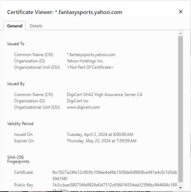The height and width of the screenshot is (192, 191).
Task: Click the certificate SHA-256 fingerprint value
Action: point(115,175)
